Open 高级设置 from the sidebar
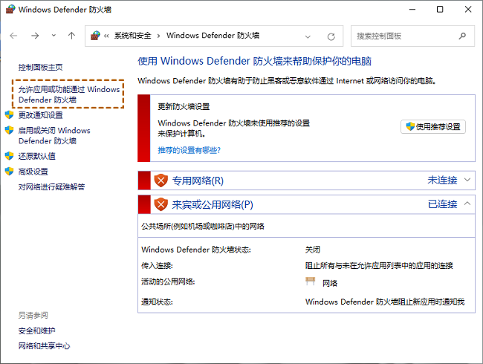This screenshot has width=483, height=364. point(33,172)
